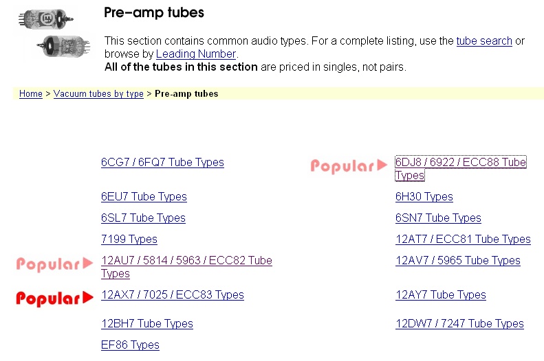Viewport: 544px width, 361px height.
Task: Select 6SN7 Tube Types link
Action: pos(438,218)
